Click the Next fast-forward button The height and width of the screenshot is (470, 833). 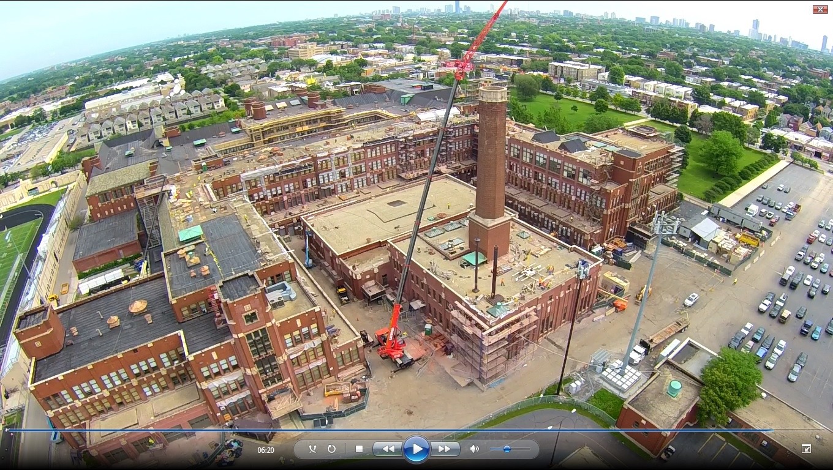445,449
